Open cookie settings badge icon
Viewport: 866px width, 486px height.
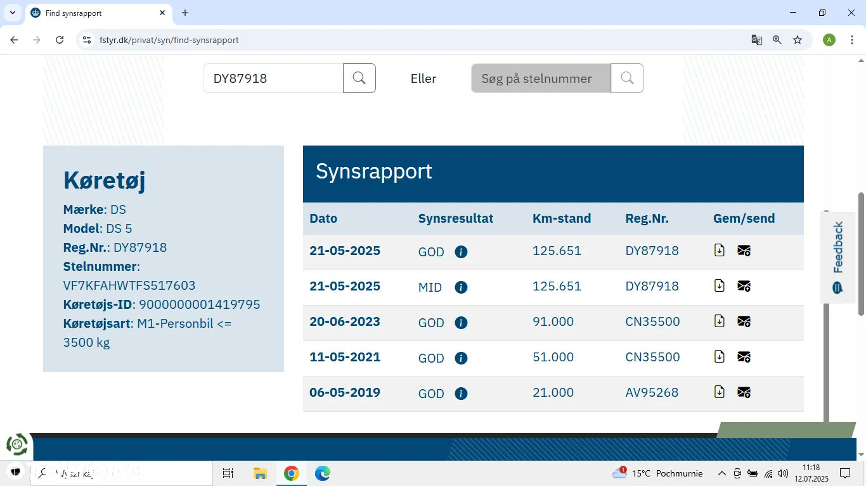pyautogui.click(x=17, y=445)
